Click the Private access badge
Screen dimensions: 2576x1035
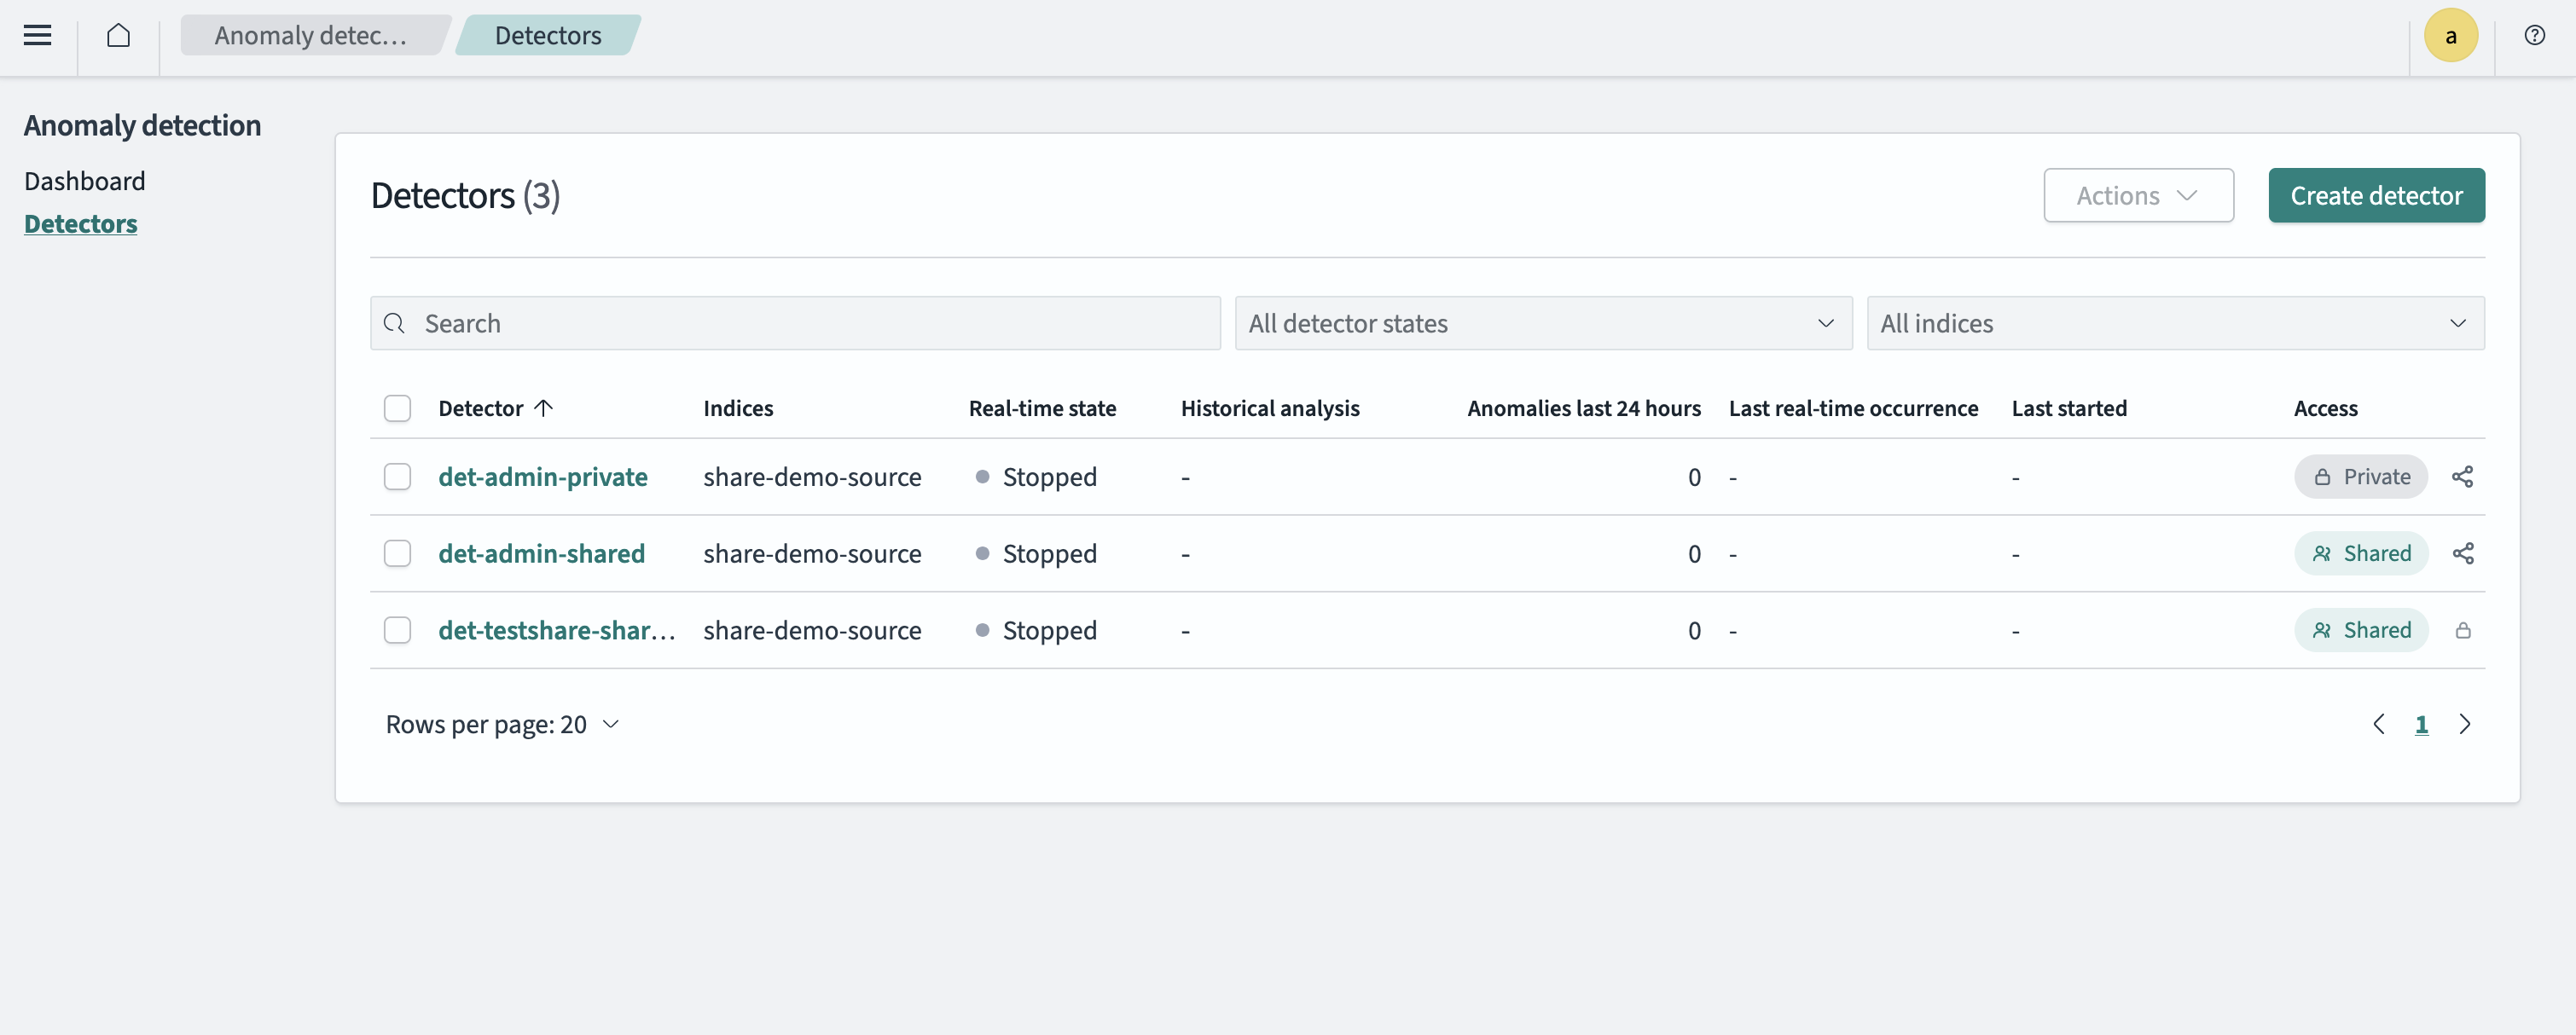click(2360, 477)
